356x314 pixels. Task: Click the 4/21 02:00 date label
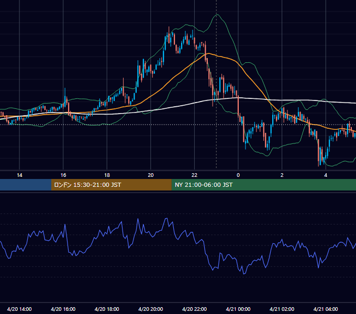(x=282, y=309)
